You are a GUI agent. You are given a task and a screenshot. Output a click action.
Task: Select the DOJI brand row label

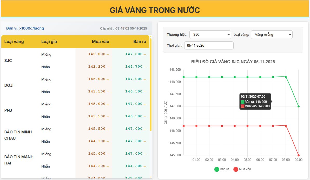[9, 85]
